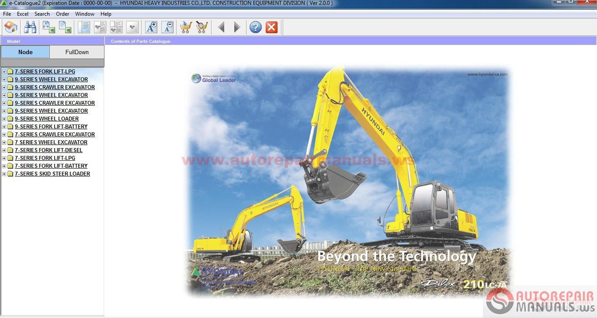Open the Help menu
The width and height of the screenshot is (597, 318).
point(106,14)
